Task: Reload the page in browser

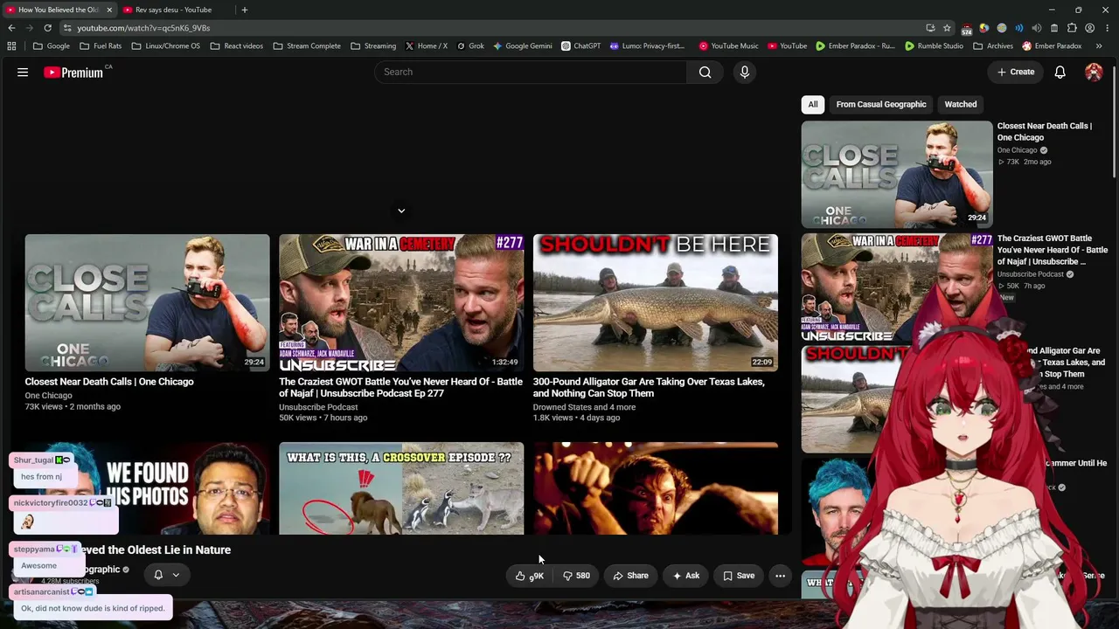Action: (47, 28)
